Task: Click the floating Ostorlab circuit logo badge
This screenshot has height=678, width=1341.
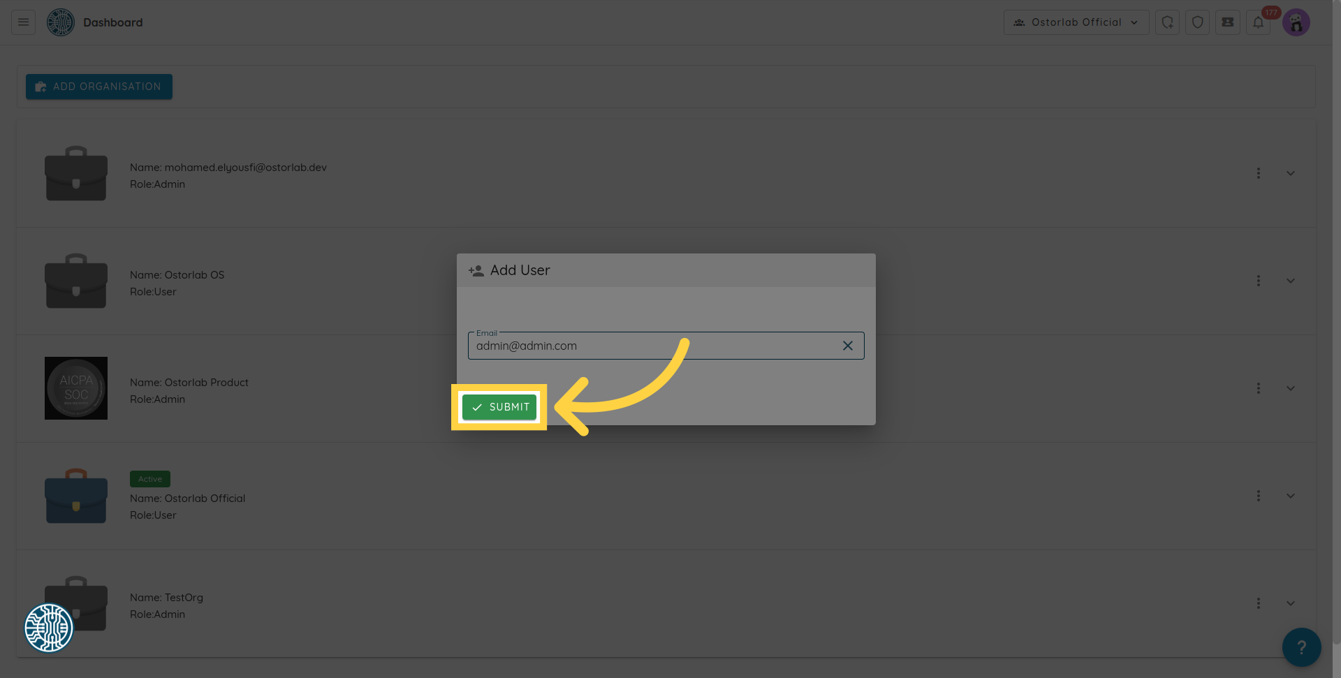Action: pyautogui.click(x=49, y=628)
